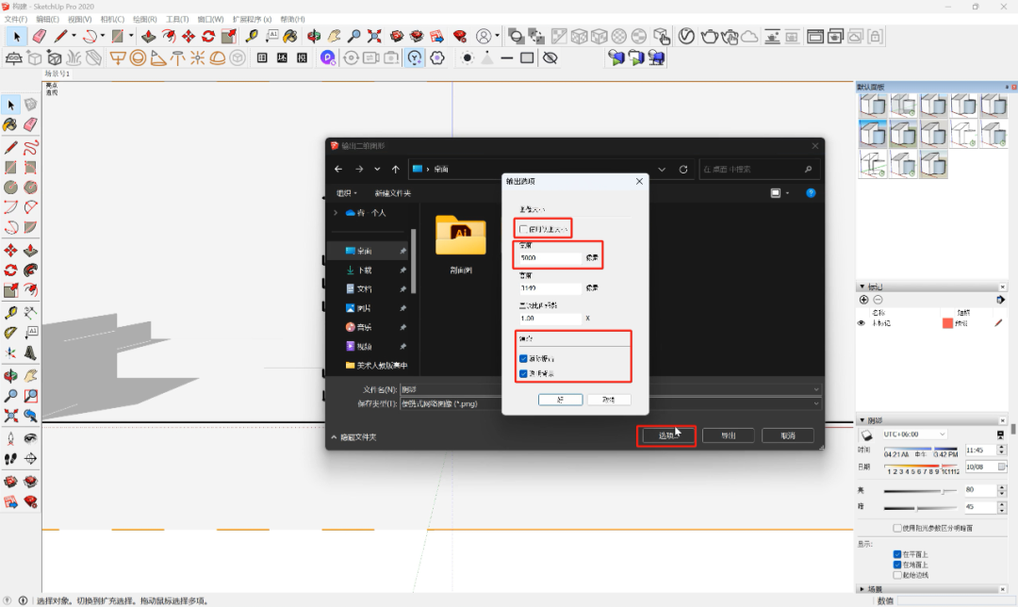Click the Ai folder thumbnail in file dialog
Viewport: 1018px width, 607px height.
point(461,235)
